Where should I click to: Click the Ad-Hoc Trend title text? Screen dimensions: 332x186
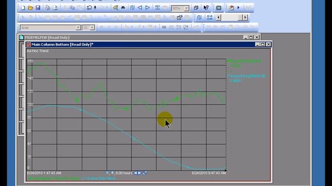click(x=37, y=51)
